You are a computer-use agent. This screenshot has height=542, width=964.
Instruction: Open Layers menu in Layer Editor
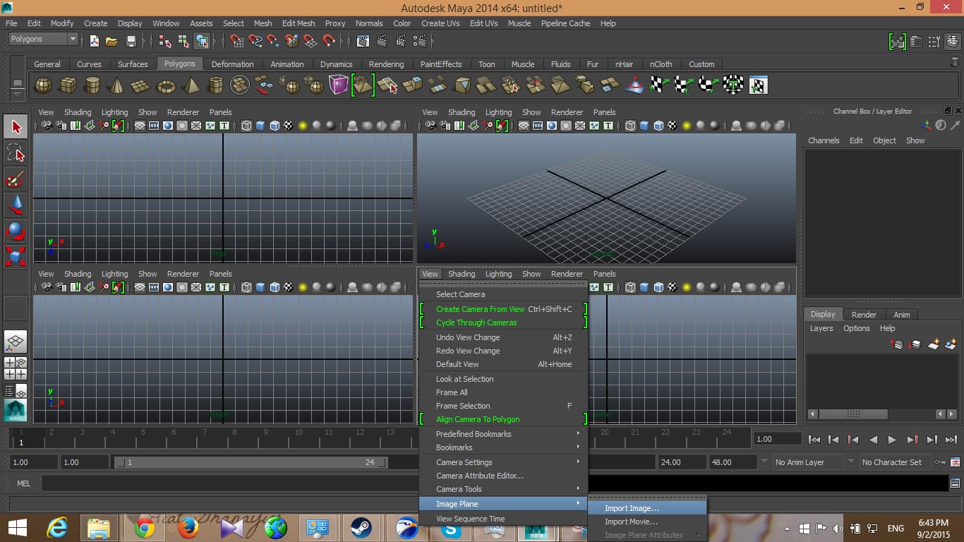coord(821,328)
